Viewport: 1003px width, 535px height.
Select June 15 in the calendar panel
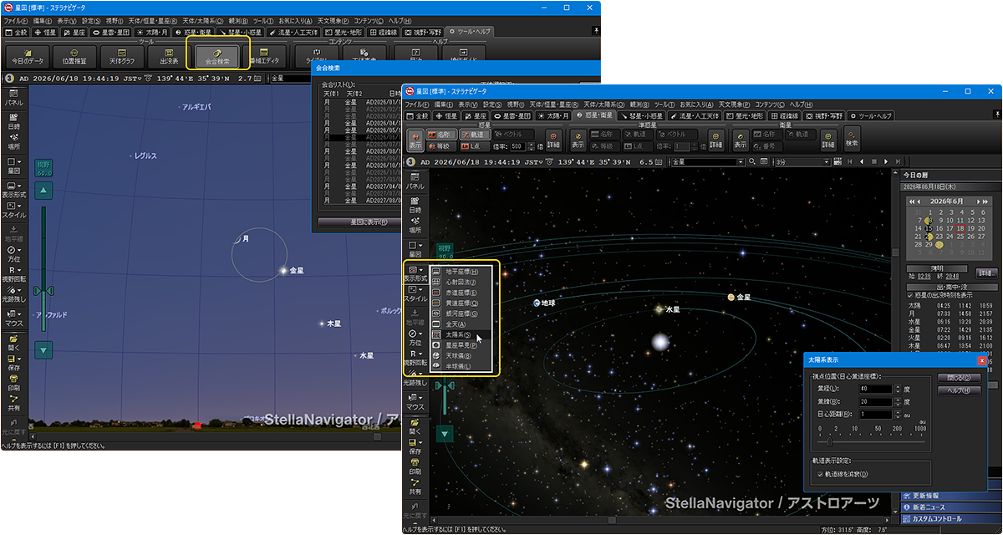928,227
